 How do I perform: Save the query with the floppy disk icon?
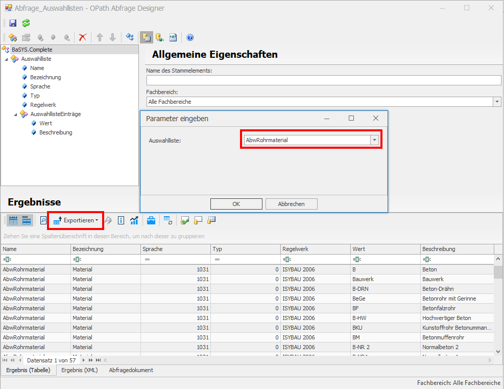click(13, 23)
